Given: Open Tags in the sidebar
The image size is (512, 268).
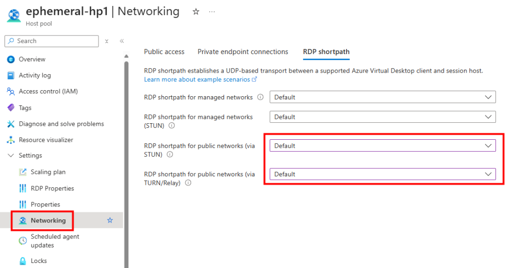Looking at the screenshot, I should pos(25,108).
